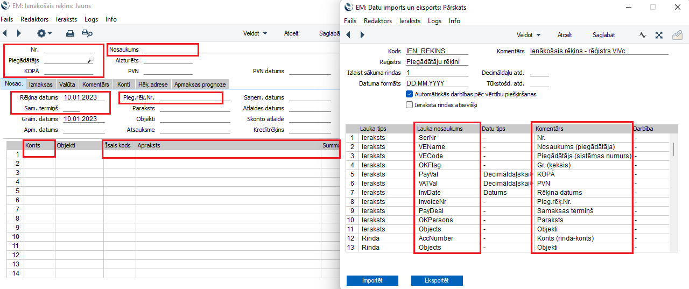This screenshot has width=689, height=289.
Task: Go to previous record in invoice window
Action: pyautogui.click(x=5, y=33)
